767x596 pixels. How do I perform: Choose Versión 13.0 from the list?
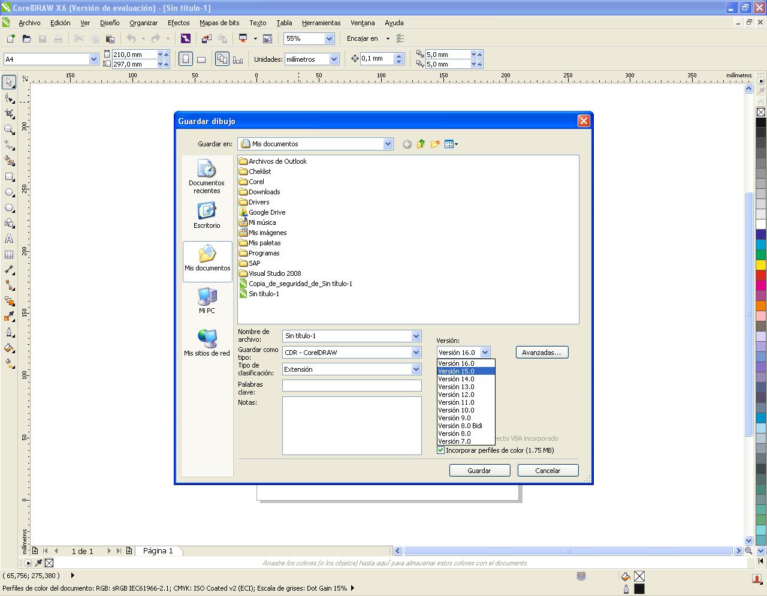466,387
